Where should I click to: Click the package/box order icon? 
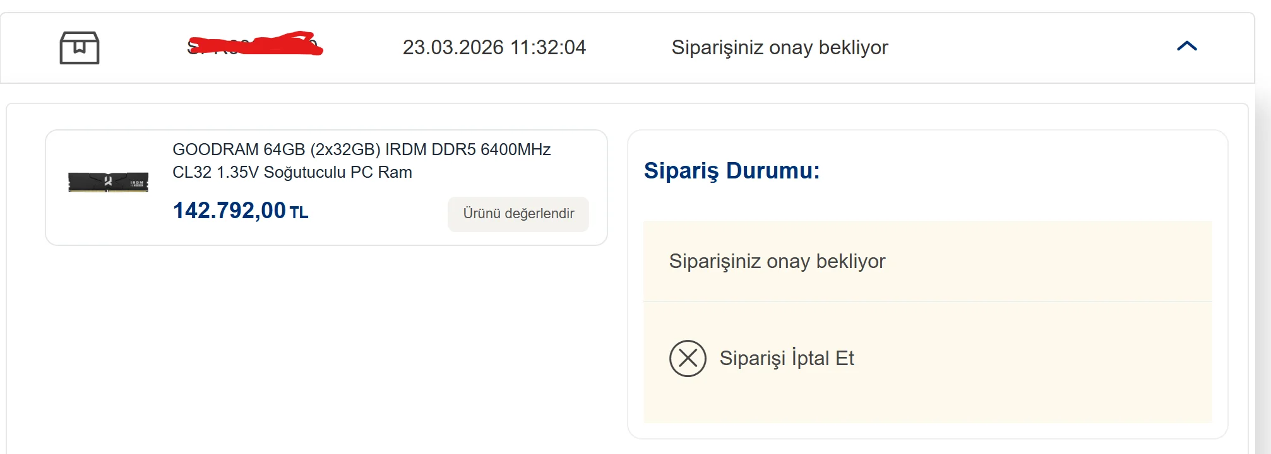tap(79, 47)
